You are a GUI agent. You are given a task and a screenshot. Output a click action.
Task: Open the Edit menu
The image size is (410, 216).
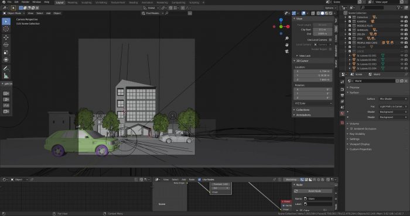tap(16, 2)
